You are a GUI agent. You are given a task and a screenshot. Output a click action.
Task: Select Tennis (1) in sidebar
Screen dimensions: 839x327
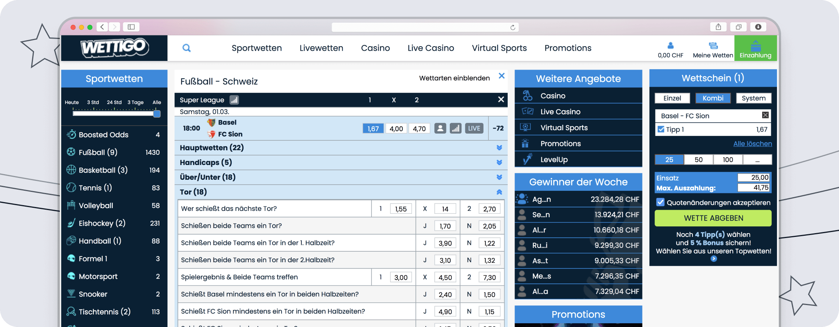pos(114,188)
